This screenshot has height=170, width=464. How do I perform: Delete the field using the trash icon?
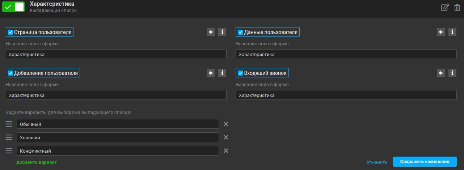coord(457,7)
